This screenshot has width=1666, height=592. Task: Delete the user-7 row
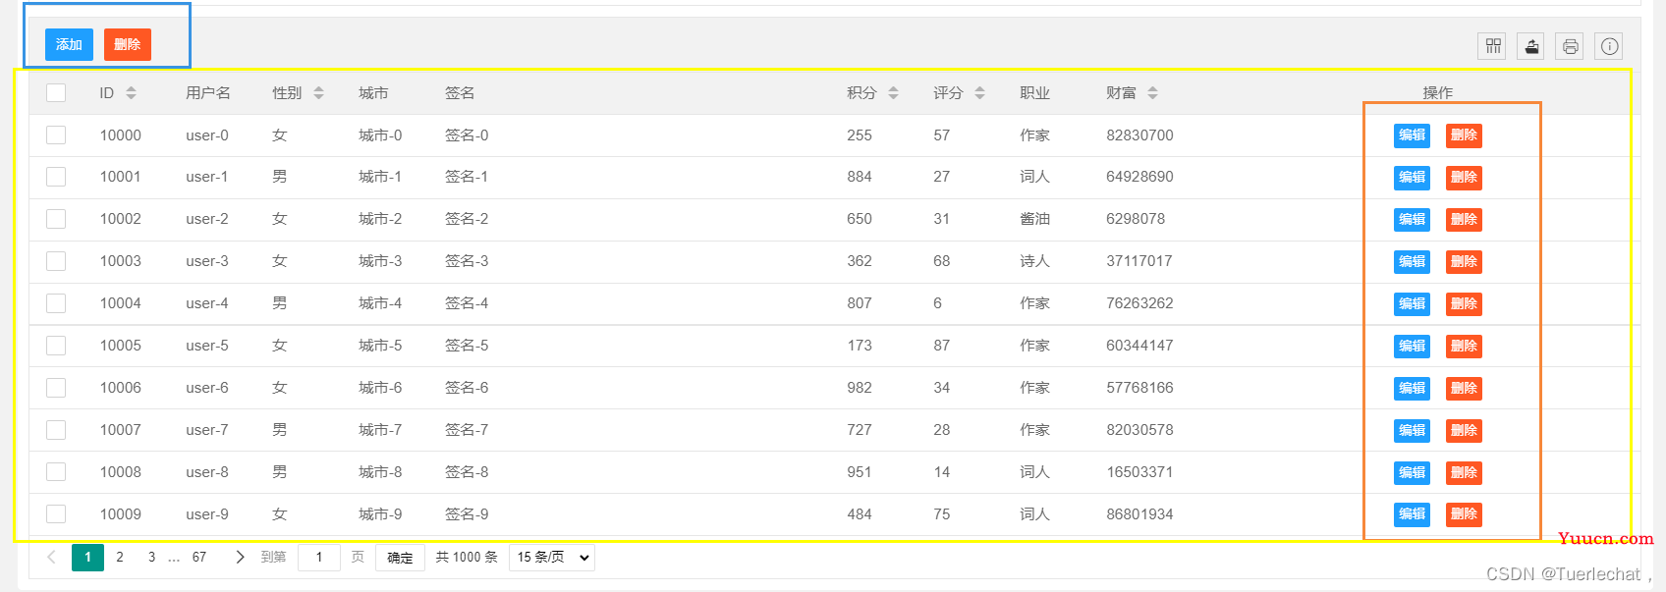(x=1464, y=431)
